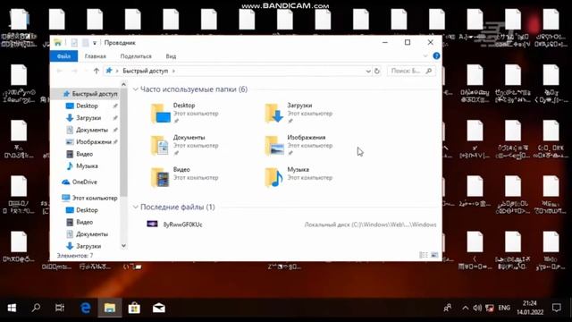572x322 pixels.
Task: Open address bar history dropdown
Action: pos(368,72)
